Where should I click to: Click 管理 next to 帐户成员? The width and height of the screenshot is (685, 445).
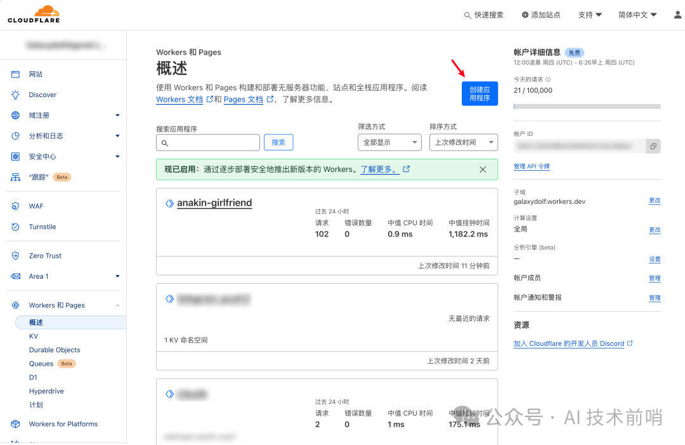click(655, 279)
